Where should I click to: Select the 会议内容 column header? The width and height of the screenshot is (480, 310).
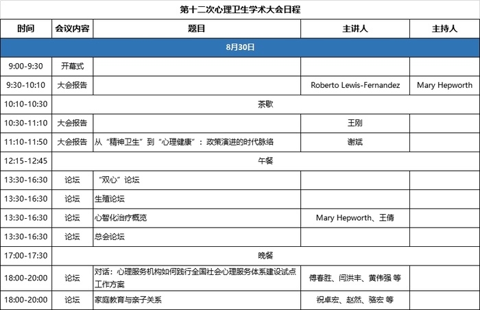72,29
